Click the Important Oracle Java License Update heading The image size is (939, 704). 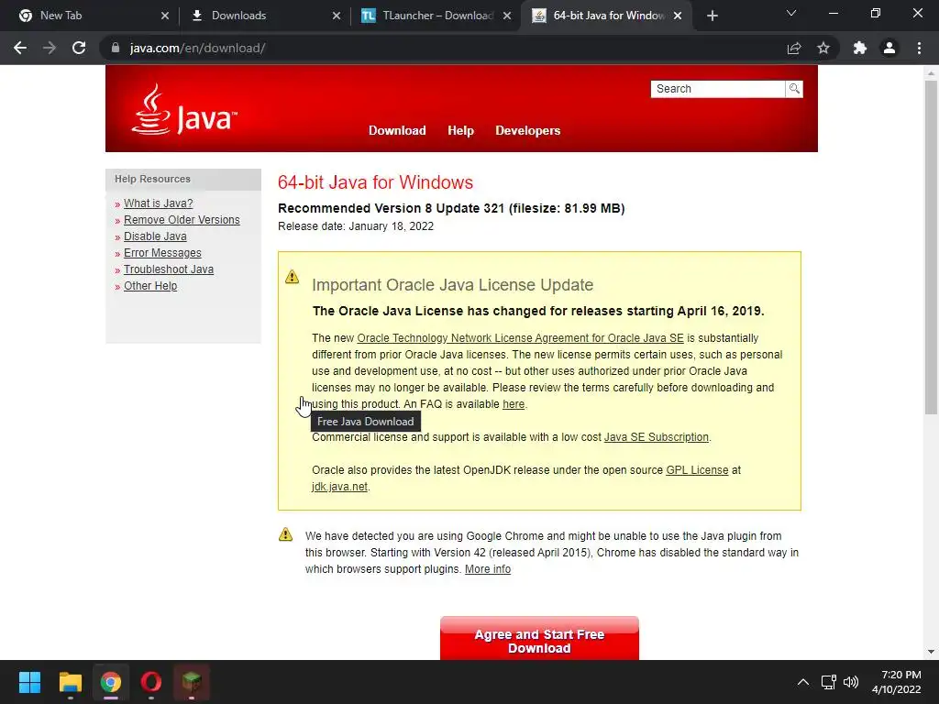pos(453,285)
